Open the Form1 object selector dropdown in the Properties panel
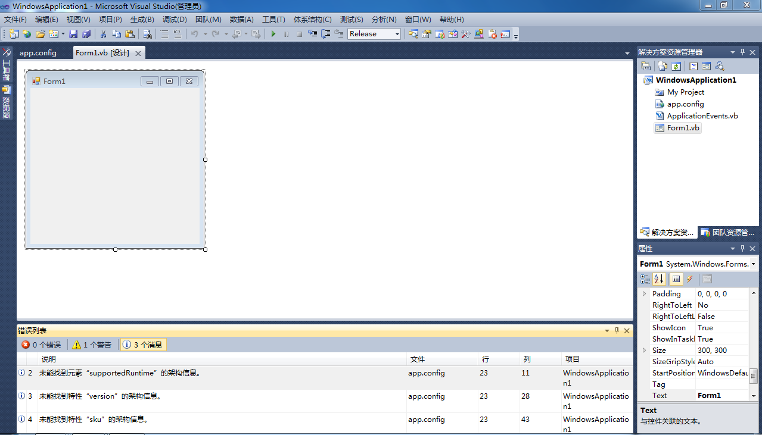762x435 pixels. point(754,264)
